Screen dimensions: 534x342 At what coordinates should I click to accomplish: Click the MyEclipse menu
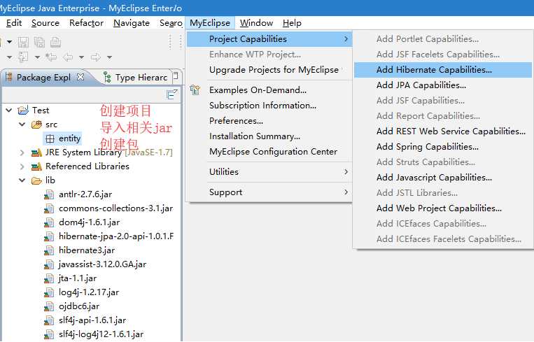pyautogui.click(x=210, y=23)
